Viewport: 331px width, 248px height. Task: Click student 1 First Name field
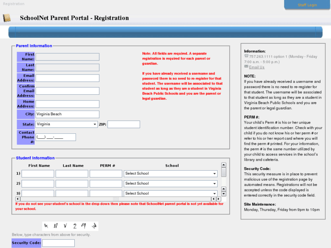coord(38,174)
